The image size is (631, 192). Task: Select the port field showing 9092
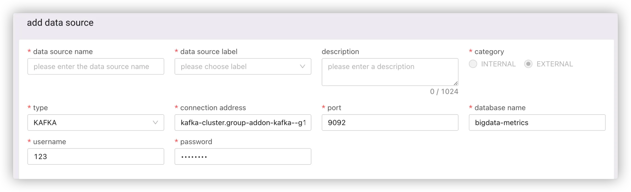(x=390, y=122)
